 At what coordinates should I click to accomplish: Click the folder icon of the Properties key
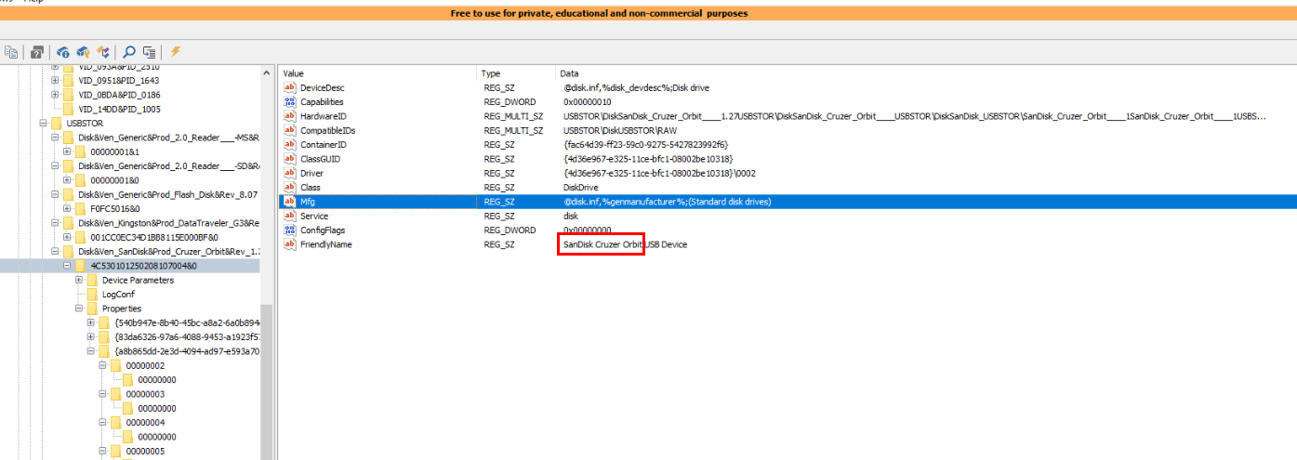click(92, 309)
